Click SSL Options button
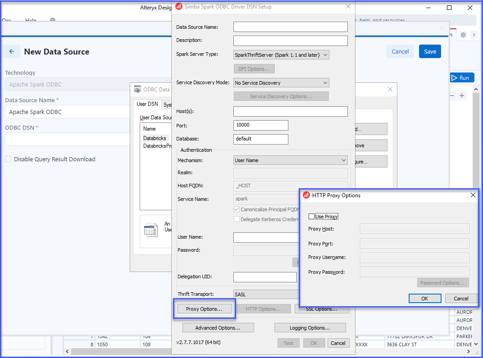The image size is (483, 358). [322, 309]
